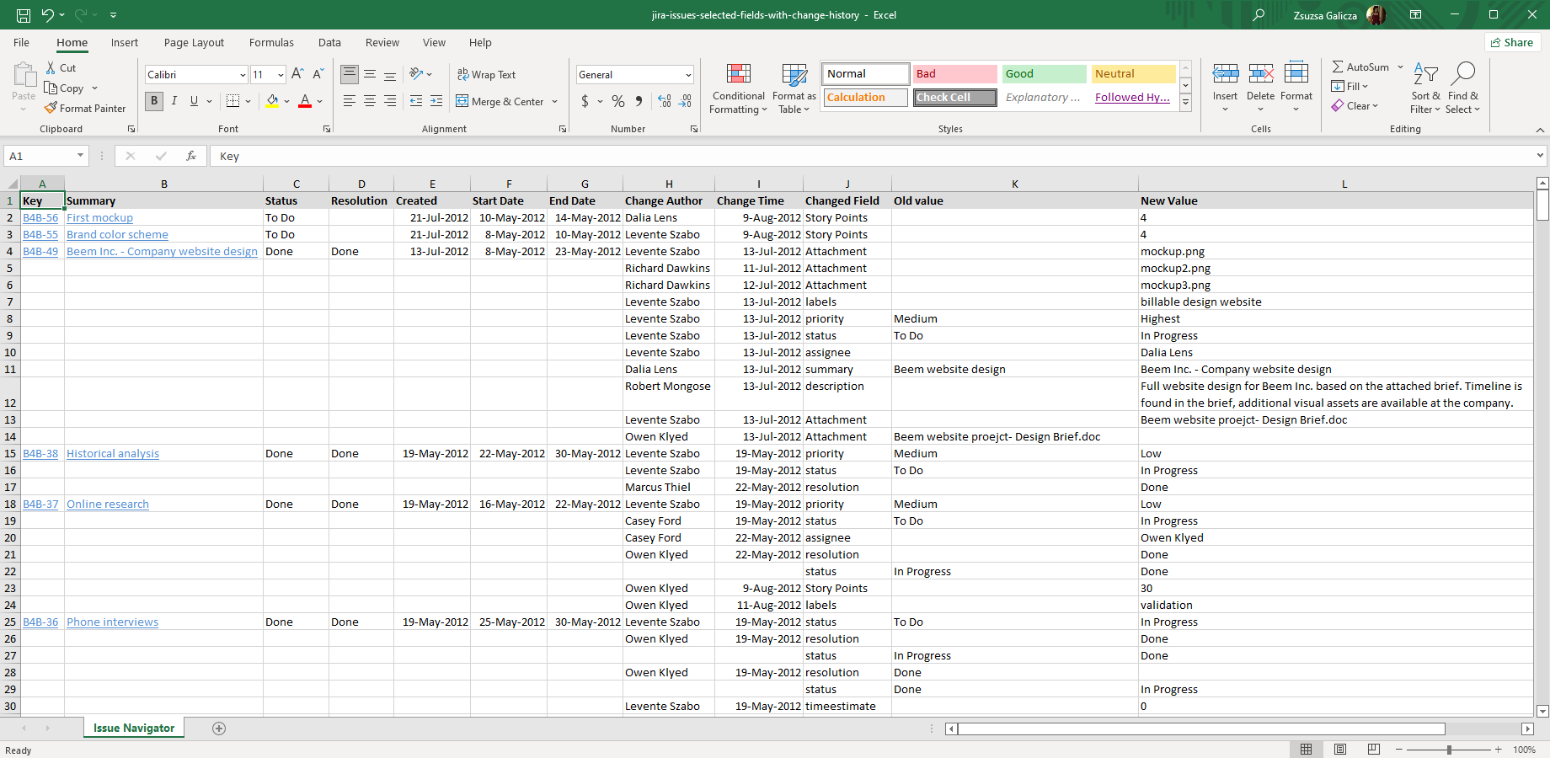1550x758 pixels.
Task: Add new sheet with plus icon
Action: pyautogui.click(x=219, y=729)
